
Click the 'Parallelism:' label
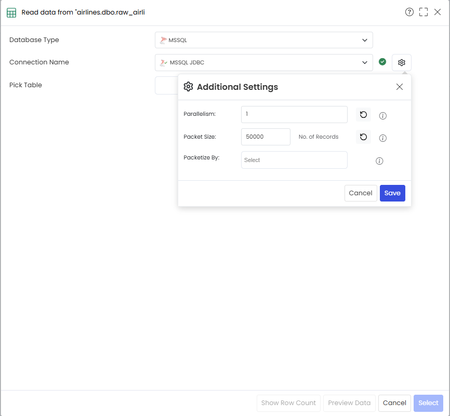coord(200,114)
